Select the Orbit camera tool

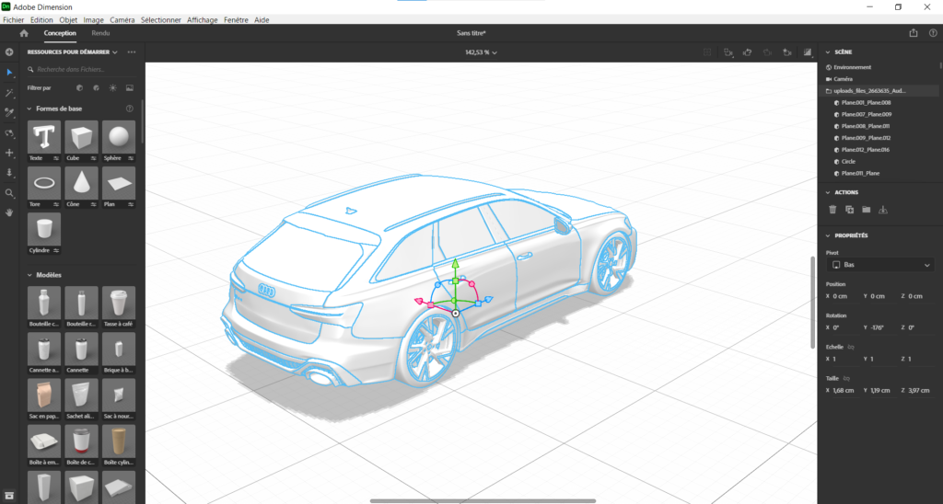tap(9, 133)
